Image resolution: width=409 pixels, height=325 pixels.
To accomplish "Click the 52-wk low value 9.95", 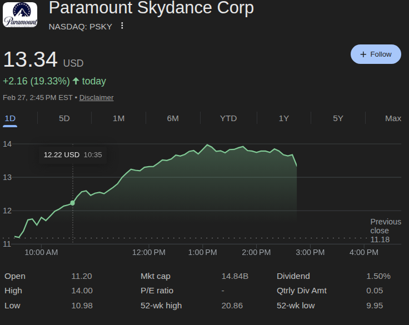I will point(375,306).
